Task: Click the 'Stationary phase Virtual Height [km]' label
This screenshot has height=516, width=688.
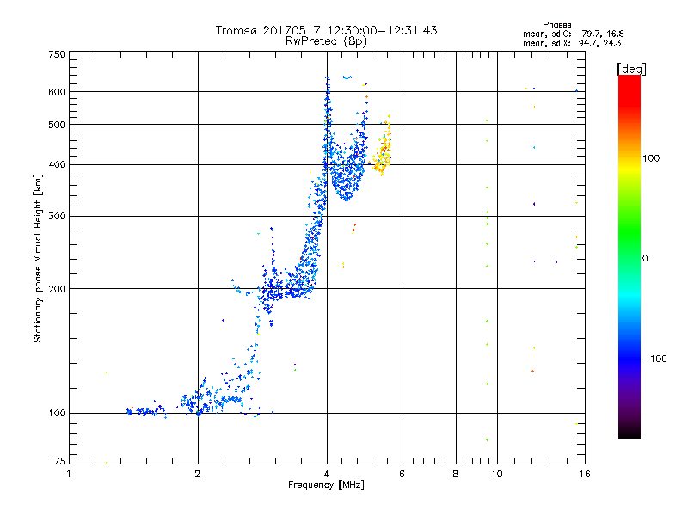Action: (38, 258)
